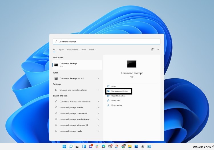This screenshot has width=214, height=150.
Task: Launch Slack from the taskbar
Action: (97, 147)
